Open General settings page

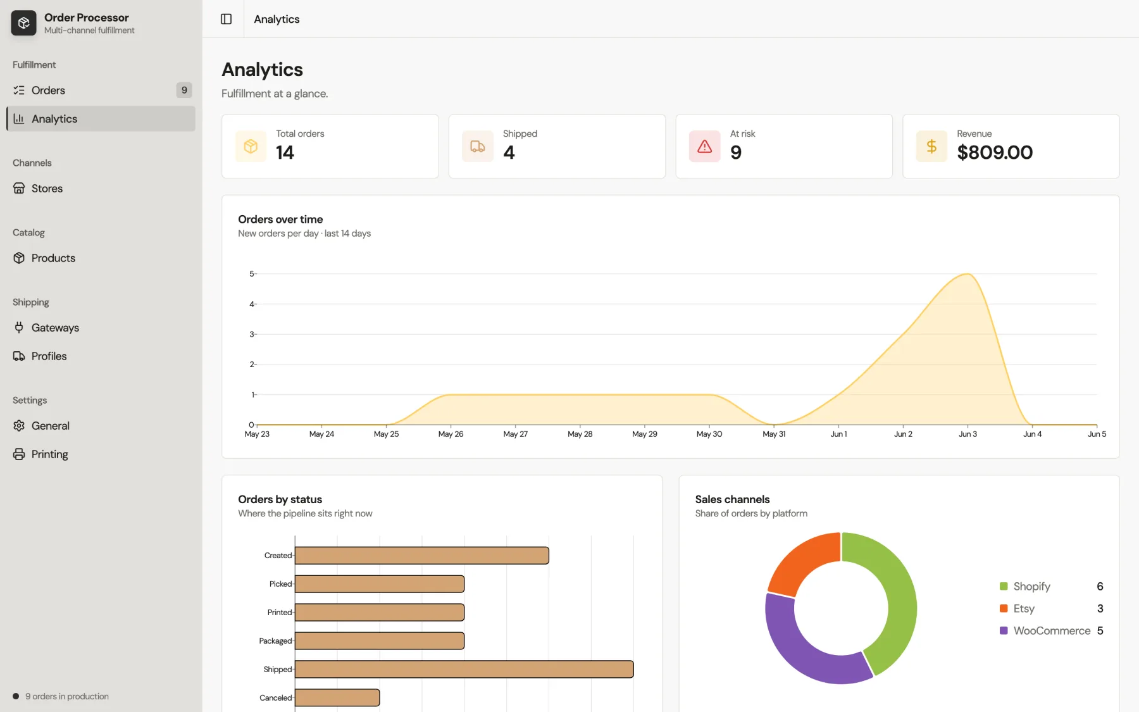[101, 426]
